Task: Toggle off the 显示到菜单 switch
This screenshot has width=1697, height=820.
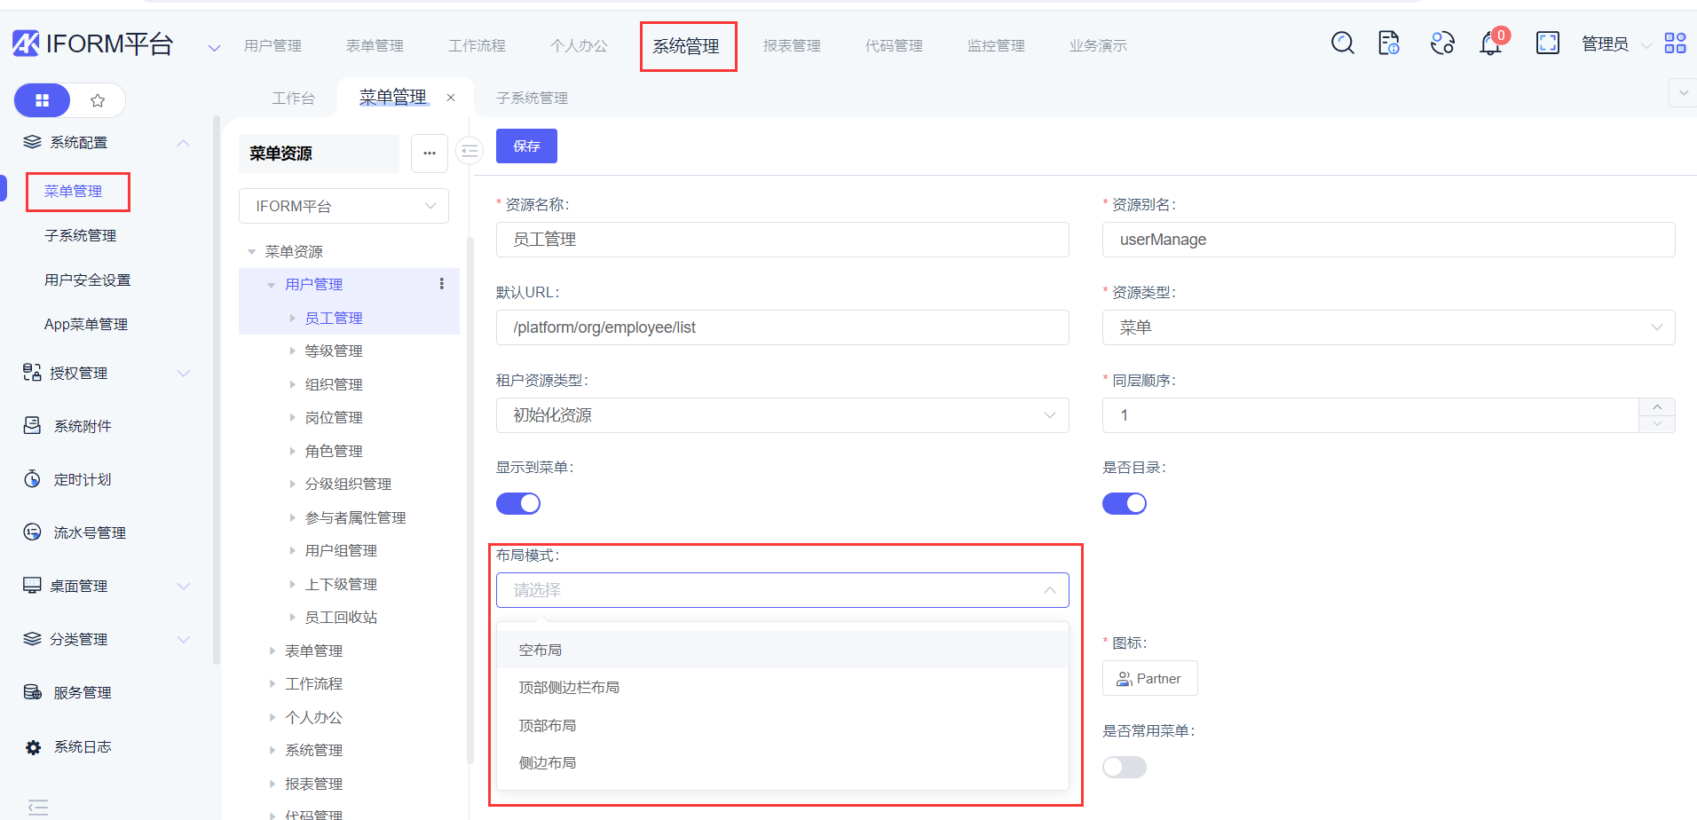Action: (517, 504)
